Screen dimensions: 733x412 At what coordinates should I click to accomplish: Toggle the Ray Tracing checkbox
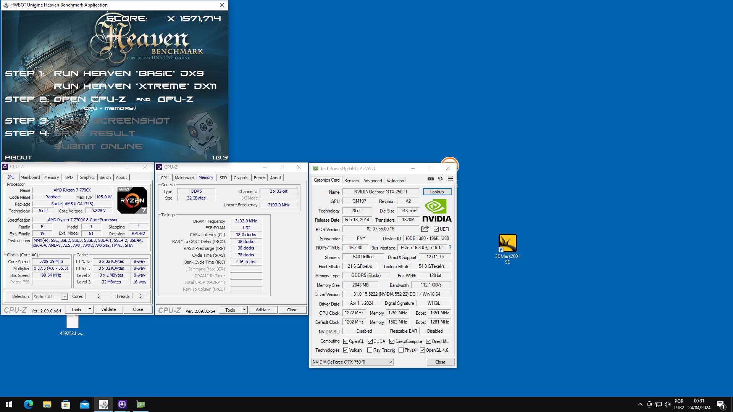(x=370, y=350)
